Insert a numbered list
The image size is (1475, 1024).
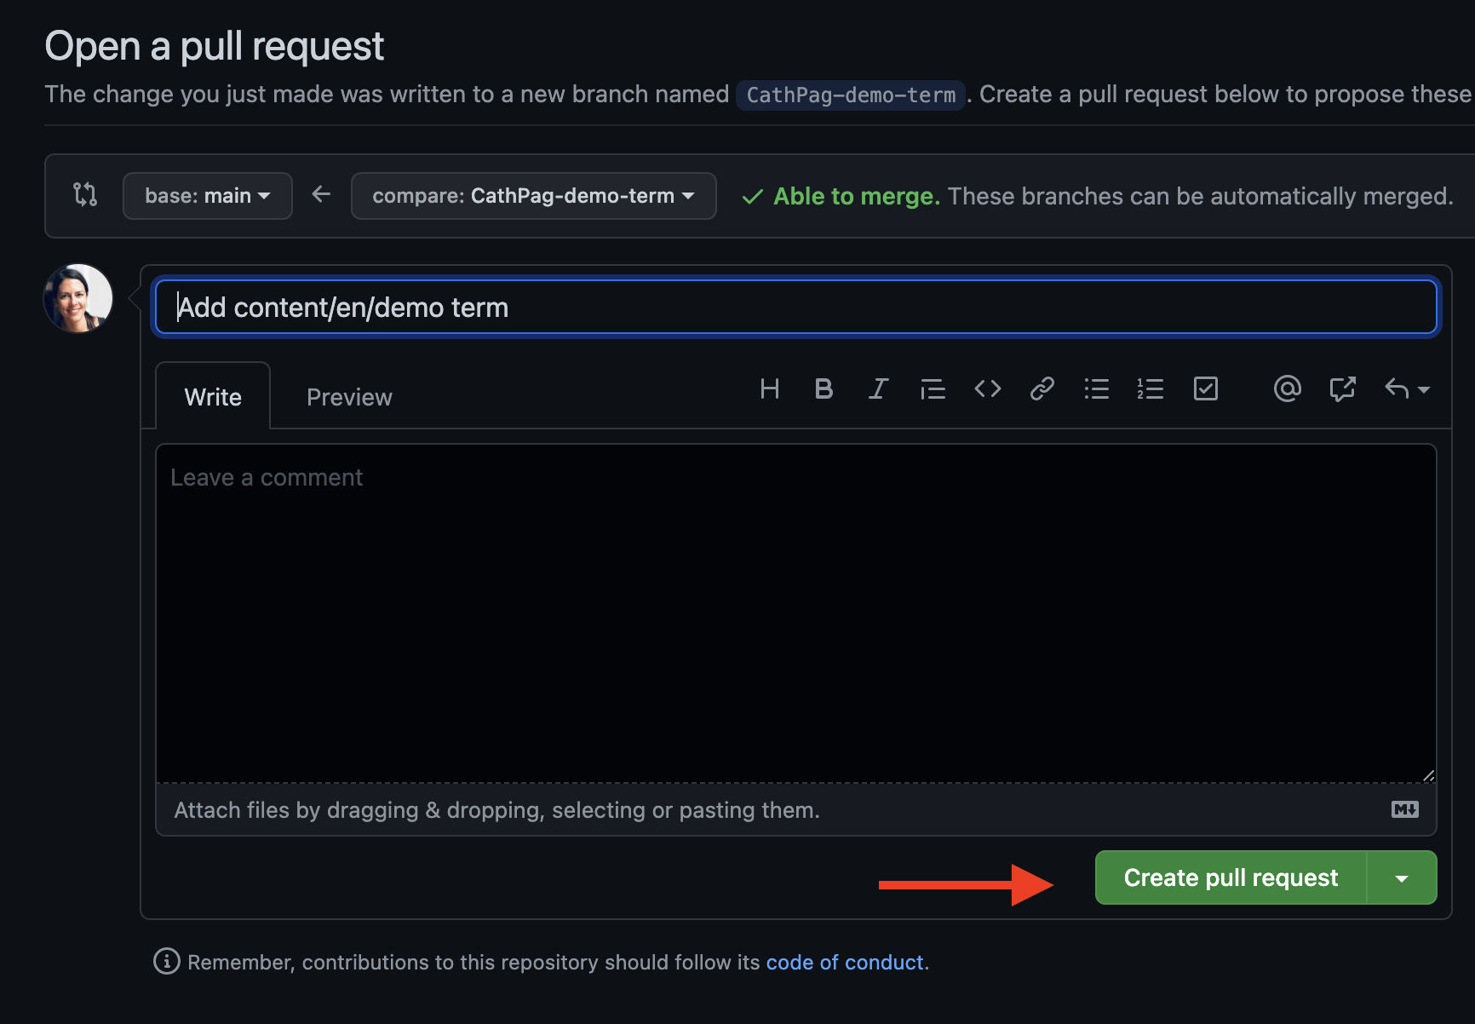click(1150, 389)
